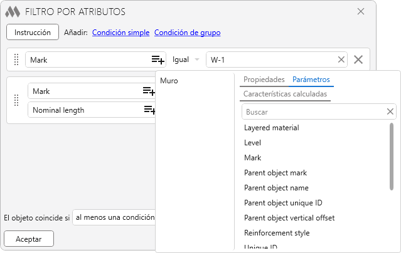Open the Características calculadas tab
401x253 pixels.
(285, 94)
